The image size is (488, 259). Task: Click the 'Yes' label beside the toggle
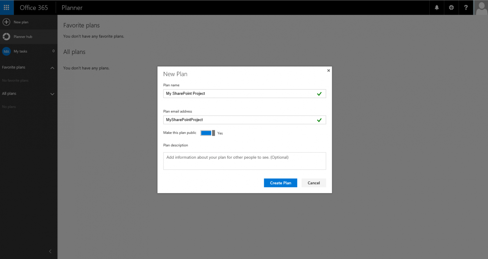(x=220, y=133)
